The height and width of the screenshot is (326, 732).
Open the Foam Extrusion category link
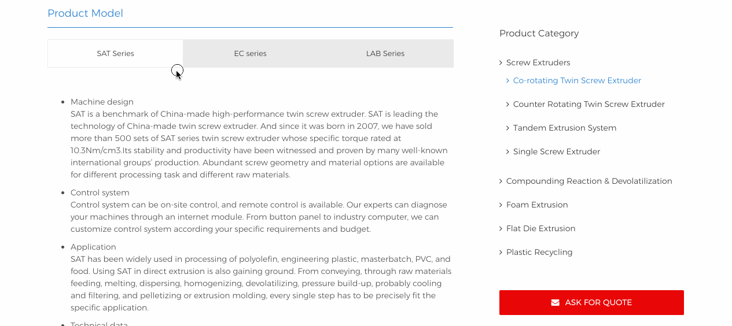coord(537,205)
